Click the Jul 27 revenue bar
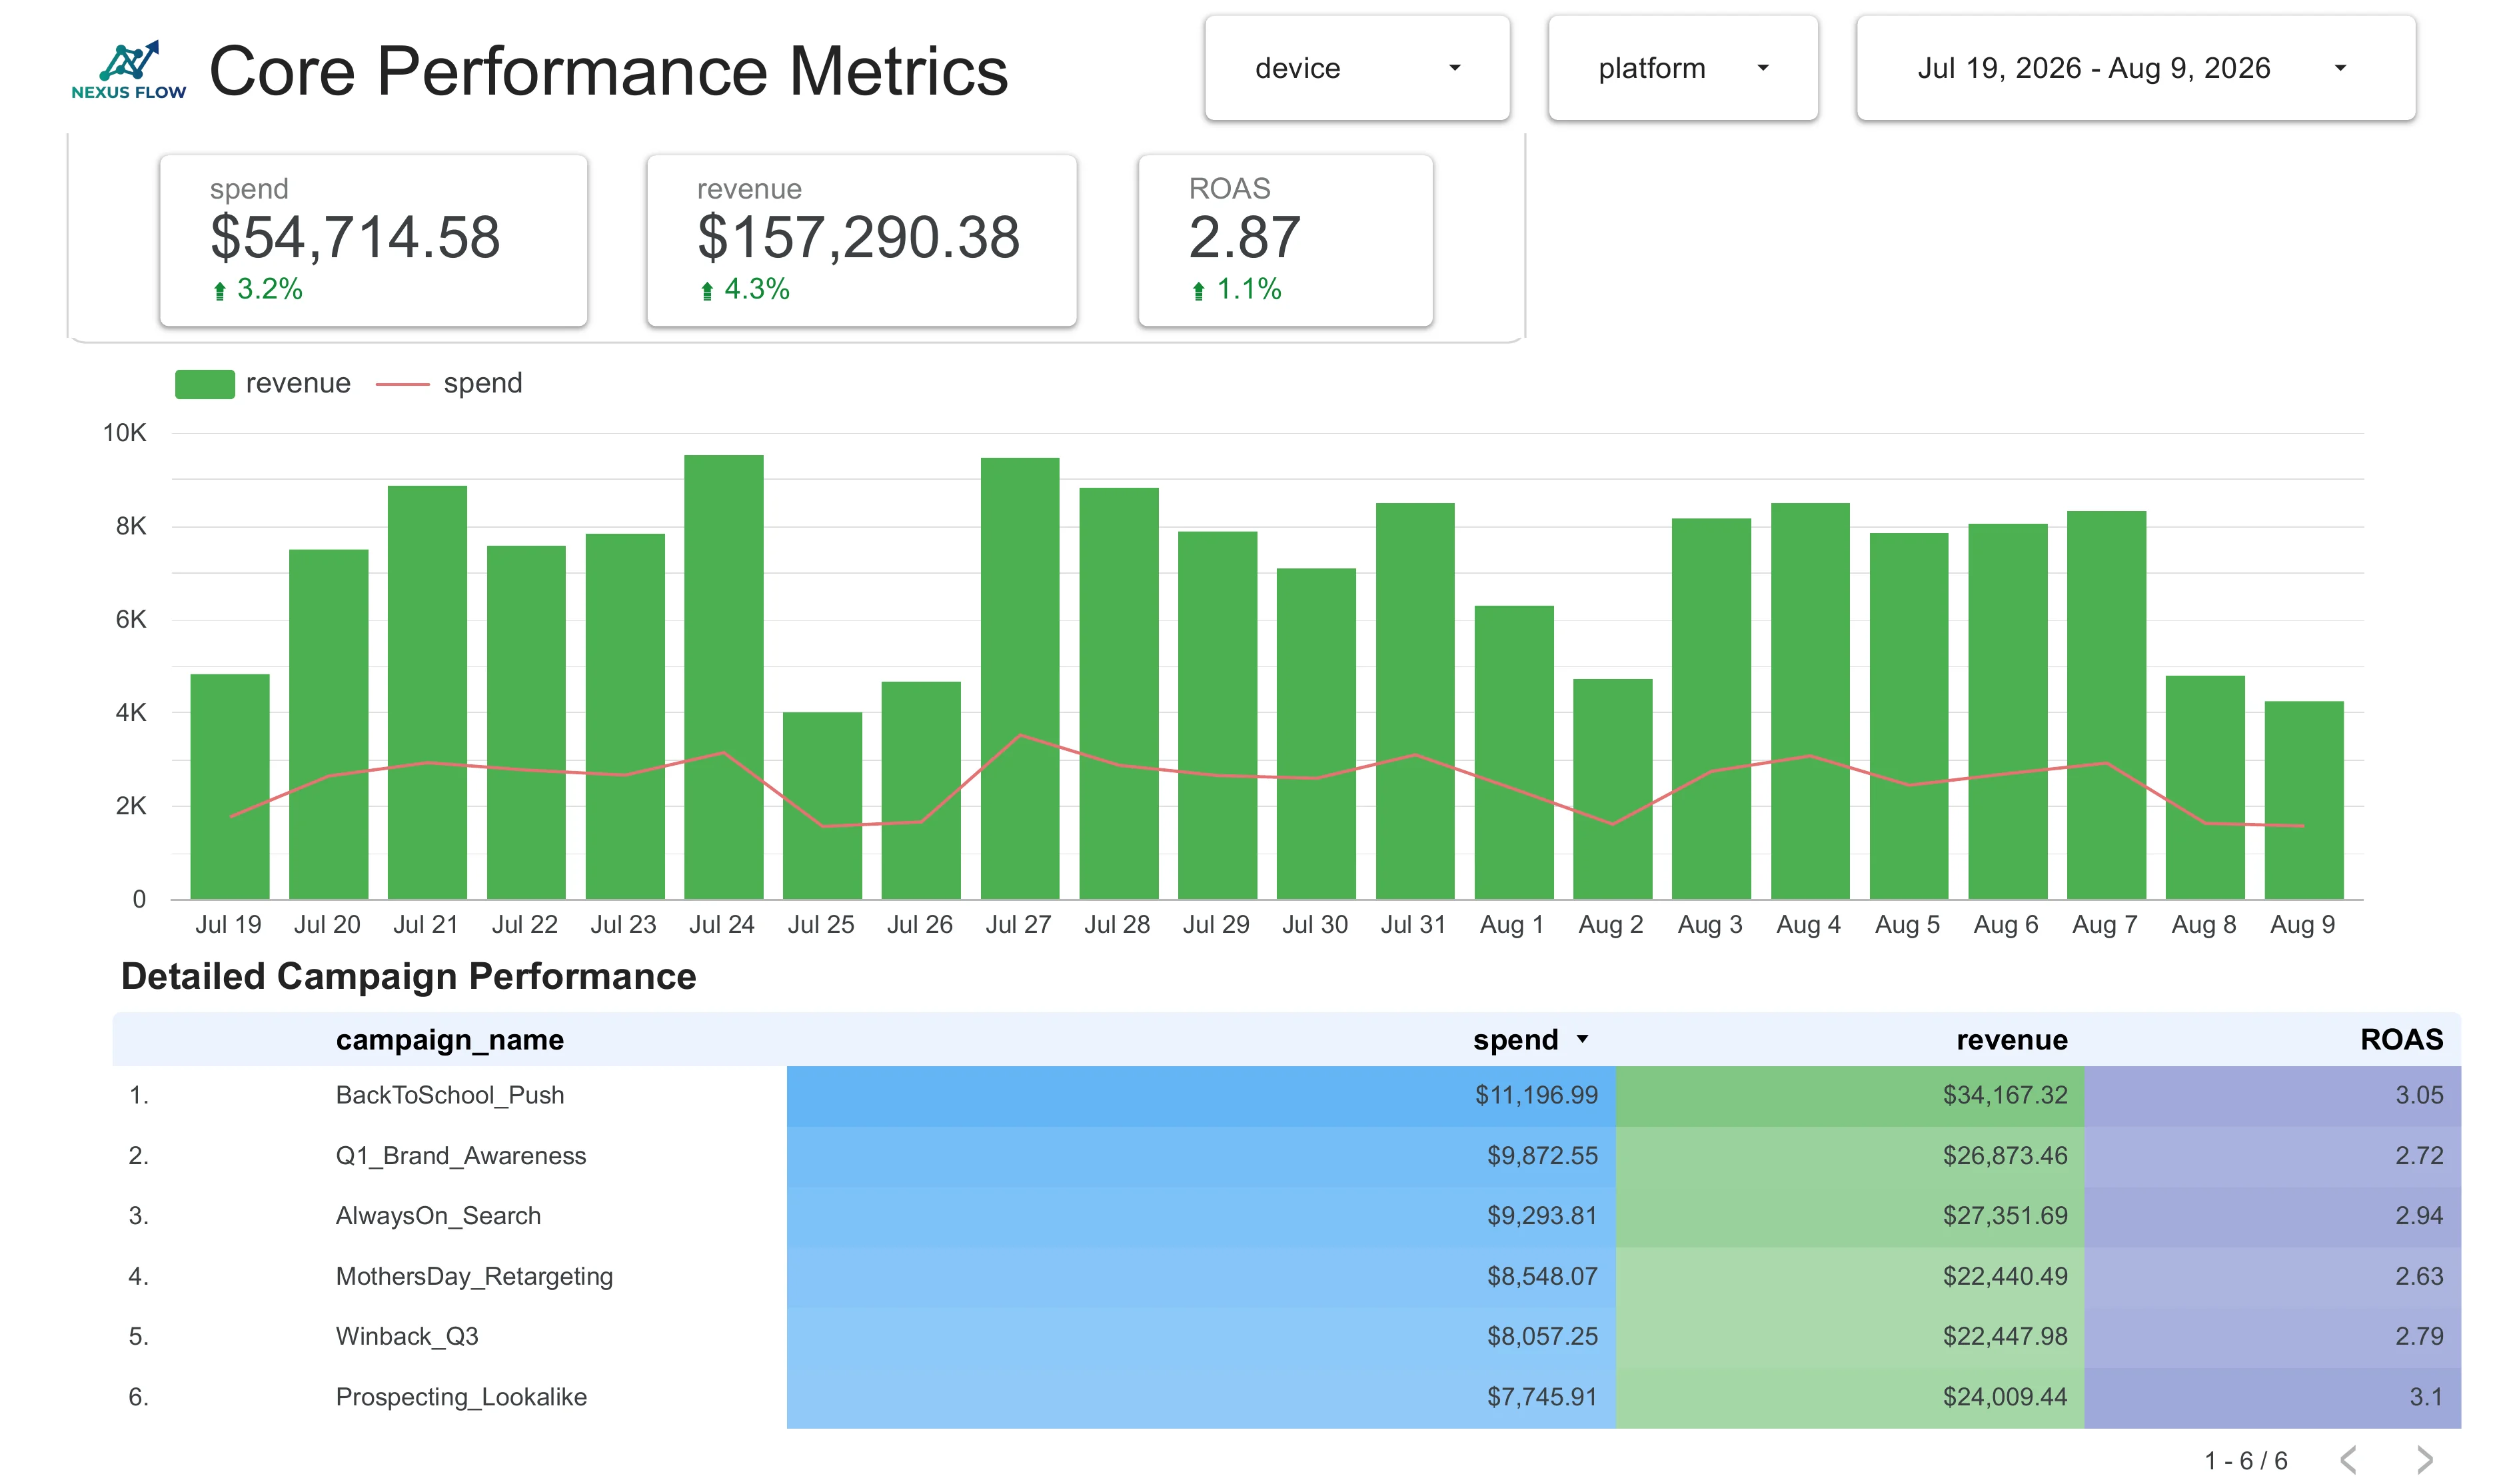Image resolution: width=2499 pixels, height=1484 pixels. [1019, 678]
